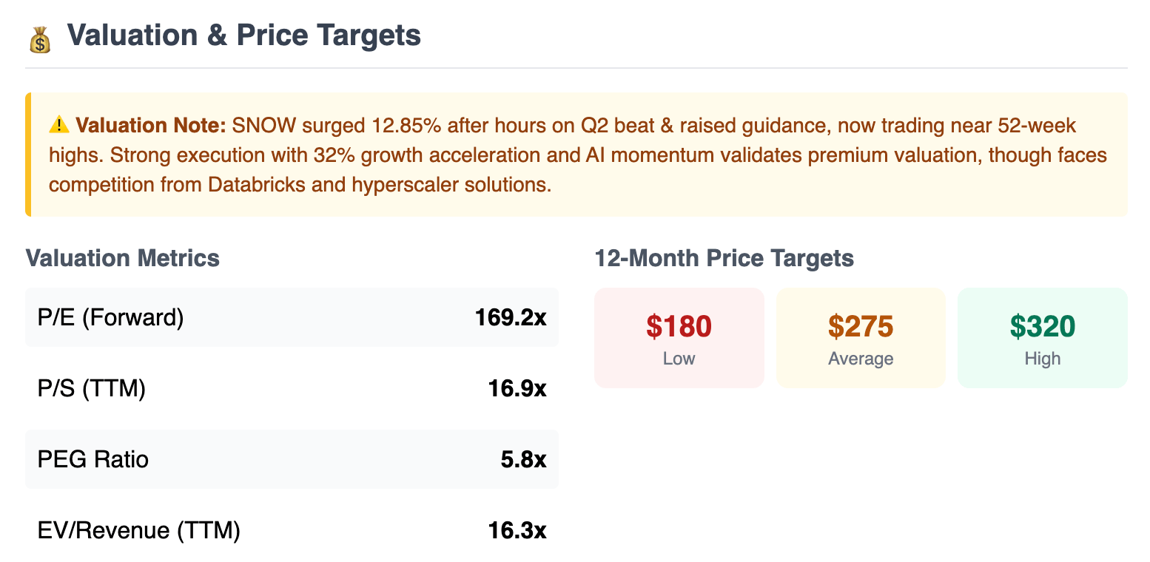This screenshot has height=562, width=1150.
Task: Click the 16.9x P/S value
Action: [517, 389]
